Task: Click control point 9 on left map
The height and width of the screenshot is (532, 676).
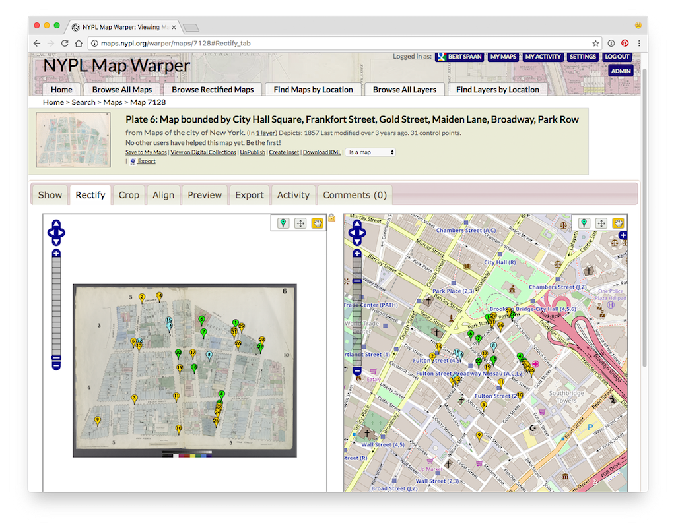Action: point(98,421)
